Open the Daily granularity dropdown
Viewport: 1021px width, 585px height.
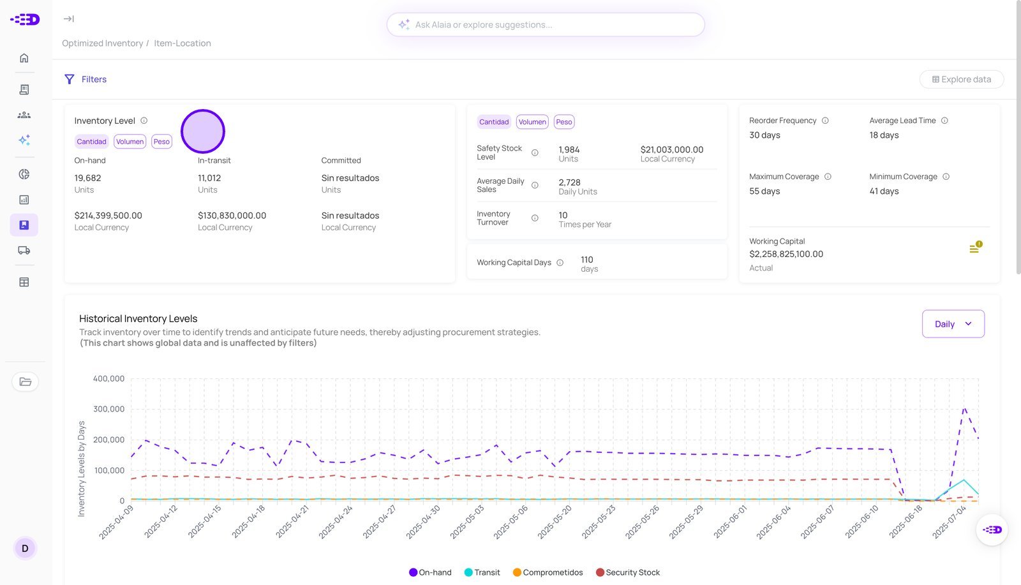click(x=953, y=324)
